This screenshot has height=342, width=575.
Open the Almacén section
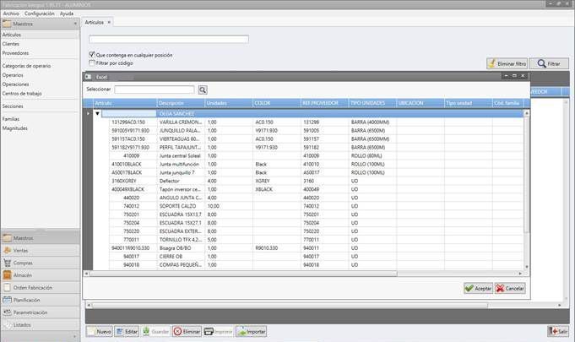(x=41, y=275)
